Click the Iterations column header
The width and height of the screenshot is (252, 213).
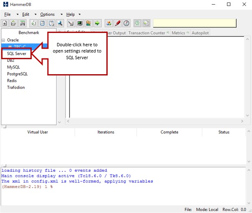tap(106, 132)
